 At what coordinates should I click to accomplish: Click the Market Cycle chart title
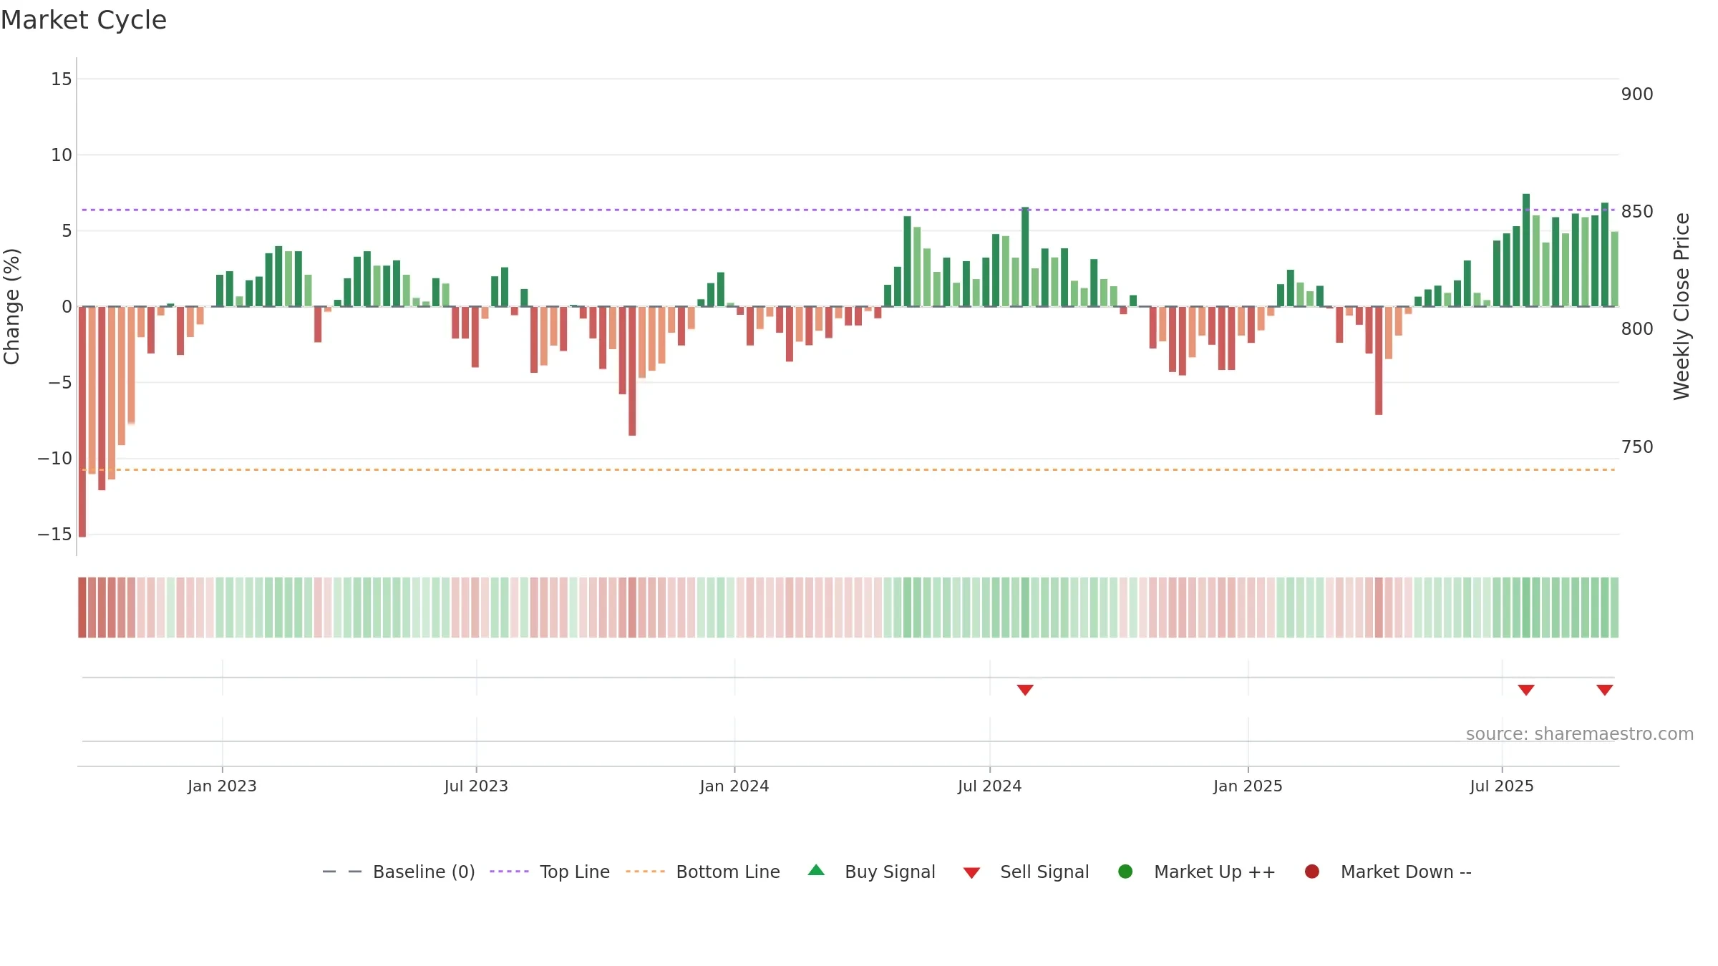tap(84, 20)
